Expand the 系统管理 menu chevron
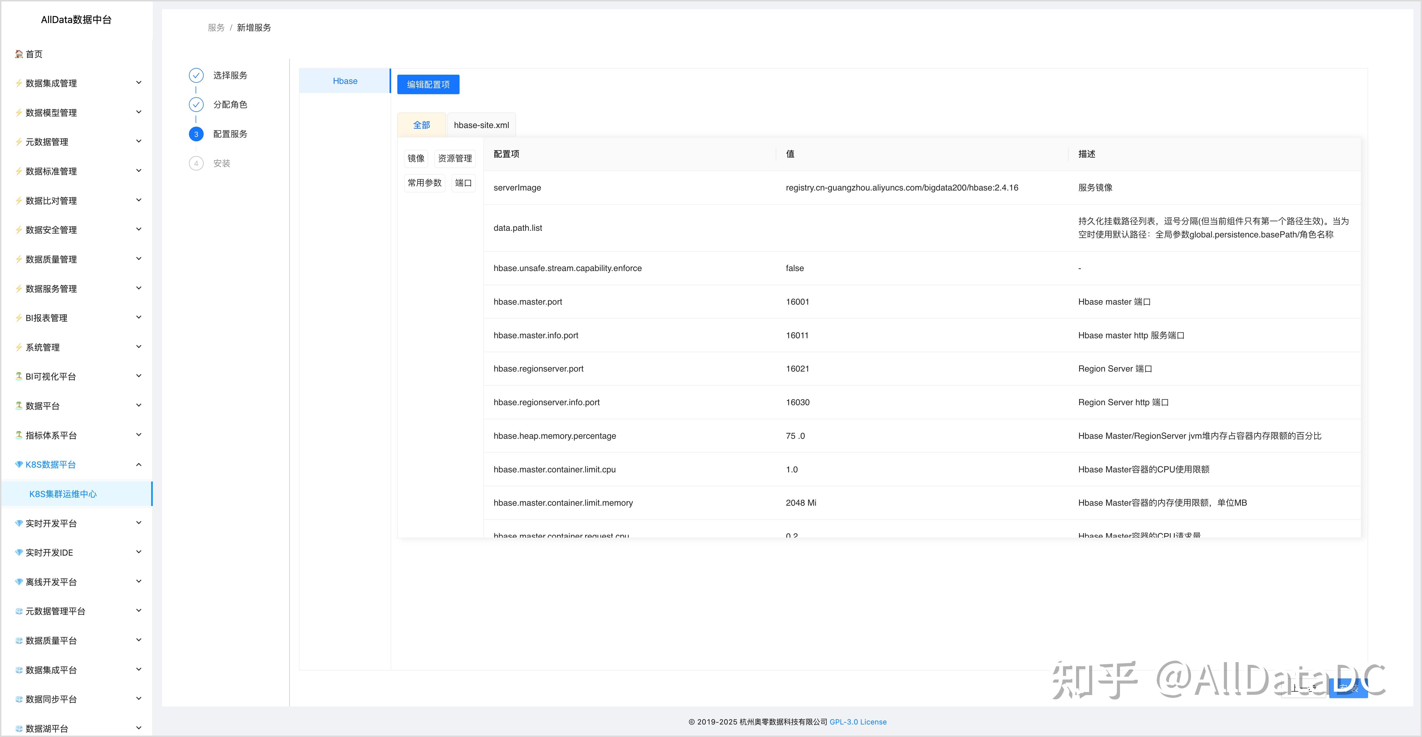The image size is (1422, 737). pos(139,347)
